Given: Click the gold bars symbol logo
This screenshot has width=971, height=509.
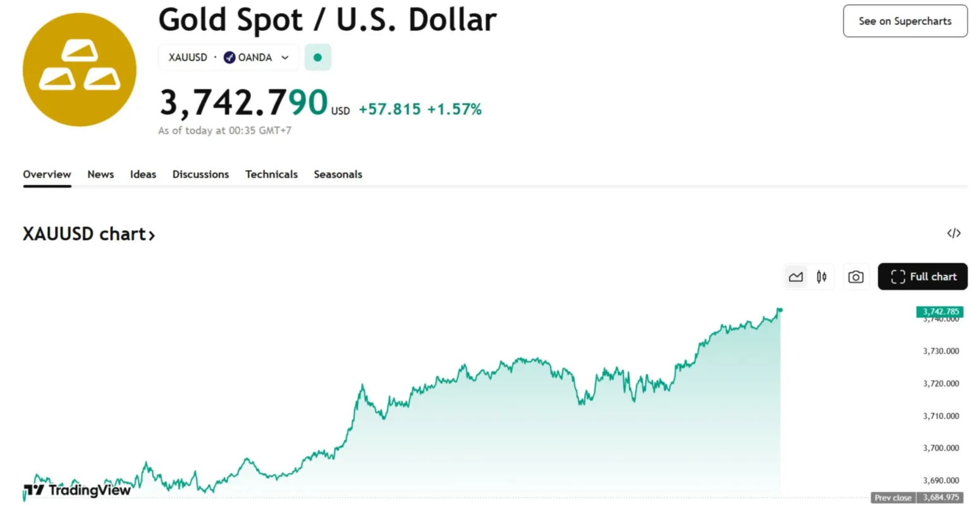Looking at the screenshot, I should point(80,69).
